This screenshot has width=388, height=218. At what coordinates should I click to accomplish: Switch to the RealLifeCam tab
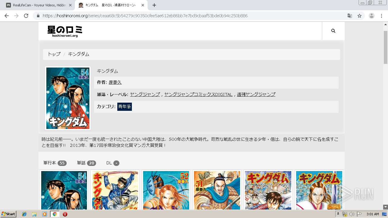point(39,5)
